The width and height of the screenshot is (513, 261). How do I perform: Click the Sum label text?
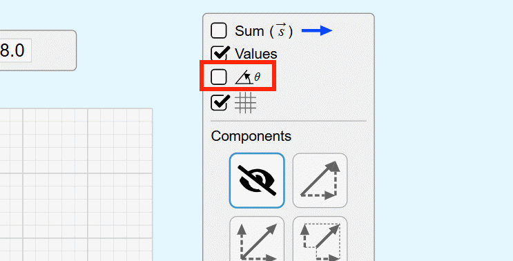[249, 31]
